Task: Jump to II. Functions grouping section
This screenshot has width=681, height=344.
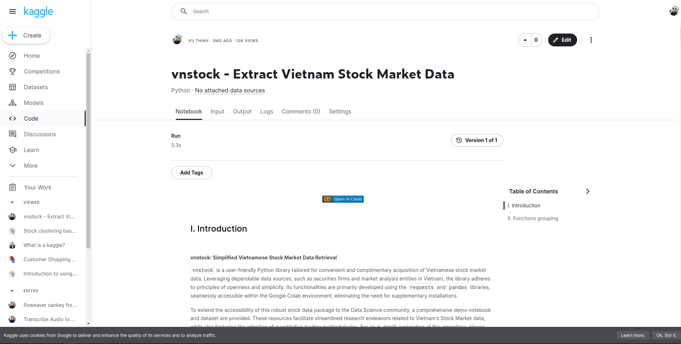Action: point(533,218)
